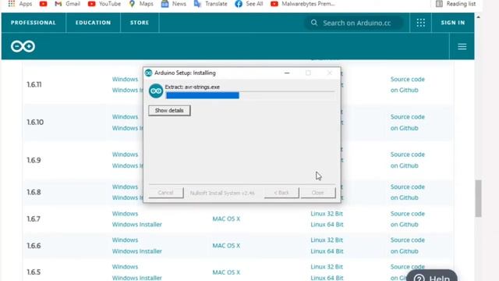Download MAC OS X for 1.6.7
The height and width of the screenshot is (281, 499).
coord(226,219)
